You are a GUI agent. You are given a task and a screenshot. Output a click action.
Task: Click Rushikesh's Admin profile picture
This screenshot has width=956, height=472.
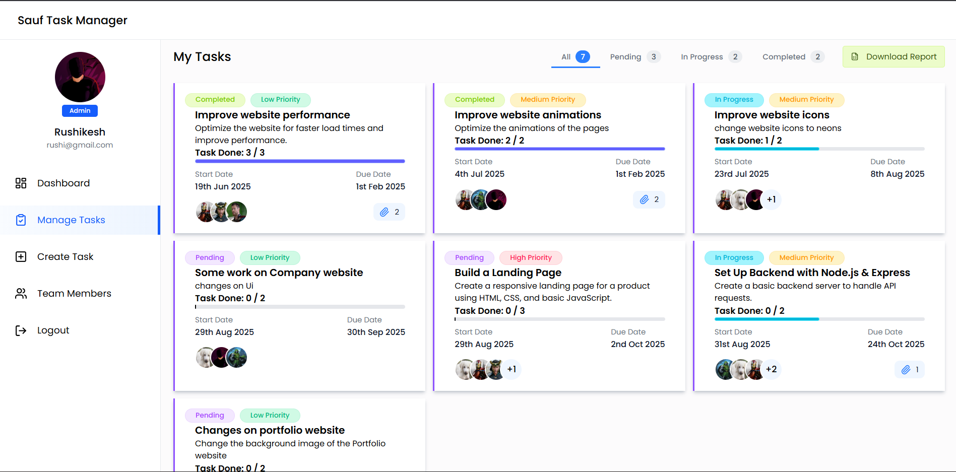tap(80, 77)
